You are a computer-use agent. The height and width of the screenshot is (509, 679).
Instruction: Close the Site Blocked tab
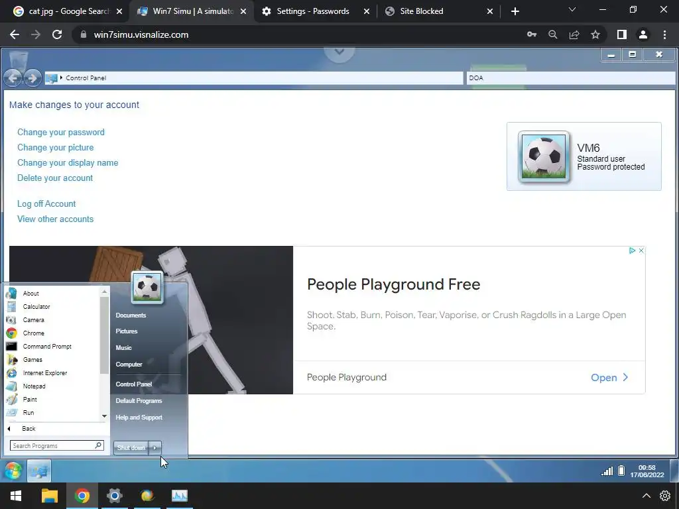coord(490,11)
